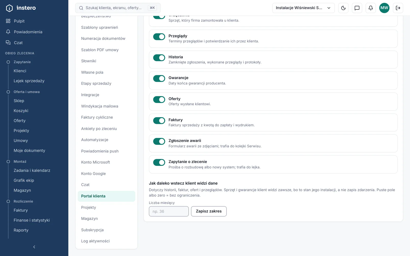Open Powiadomienia bell in sidebar
Viewport: 410px width, 256px height.
point(8,32)
